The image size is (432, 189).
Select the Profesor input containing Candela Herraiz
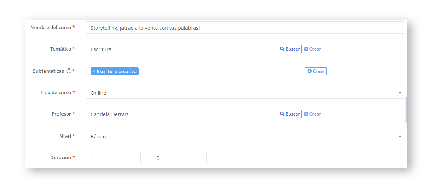176,114
